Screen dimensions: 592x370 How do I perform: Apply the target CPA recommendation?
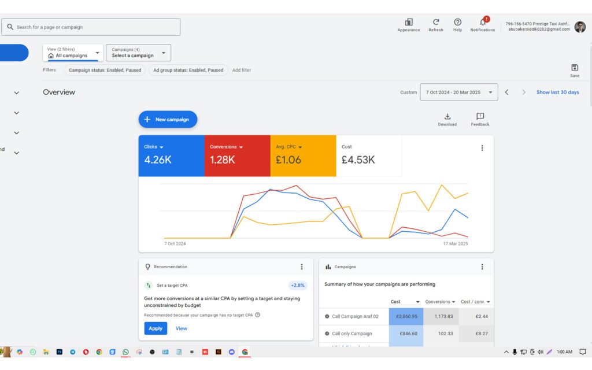(x=156, y=328)
